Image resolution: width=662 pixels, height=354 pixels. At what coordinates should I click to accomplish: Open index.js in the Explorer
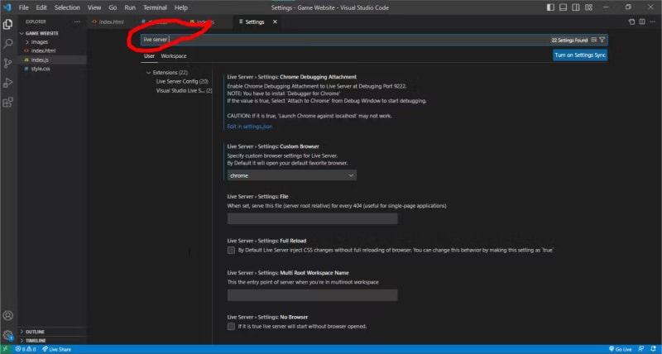click(40, 60)
